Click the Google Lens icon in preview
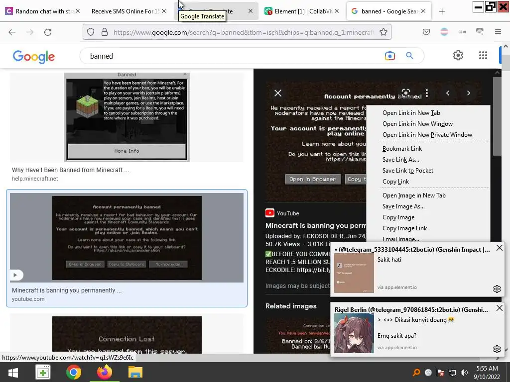This screenshot has height=382, width=510. [405, 93]
